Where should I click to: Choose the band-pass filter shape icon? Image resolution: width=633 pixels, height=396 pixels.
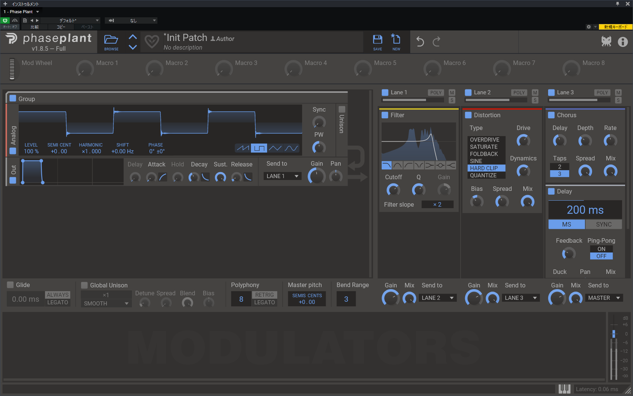coord(397,165)
